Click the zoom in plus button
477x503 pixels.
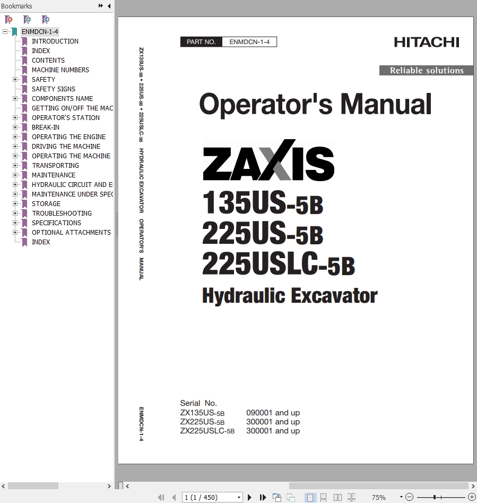point(472,497)
